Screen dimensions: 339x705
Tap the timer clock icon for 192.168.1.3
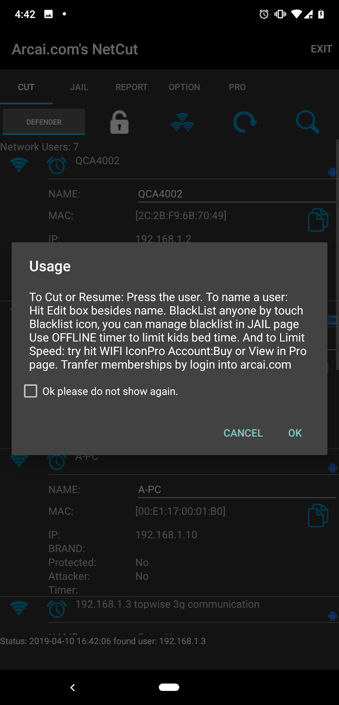pos(57,609)
